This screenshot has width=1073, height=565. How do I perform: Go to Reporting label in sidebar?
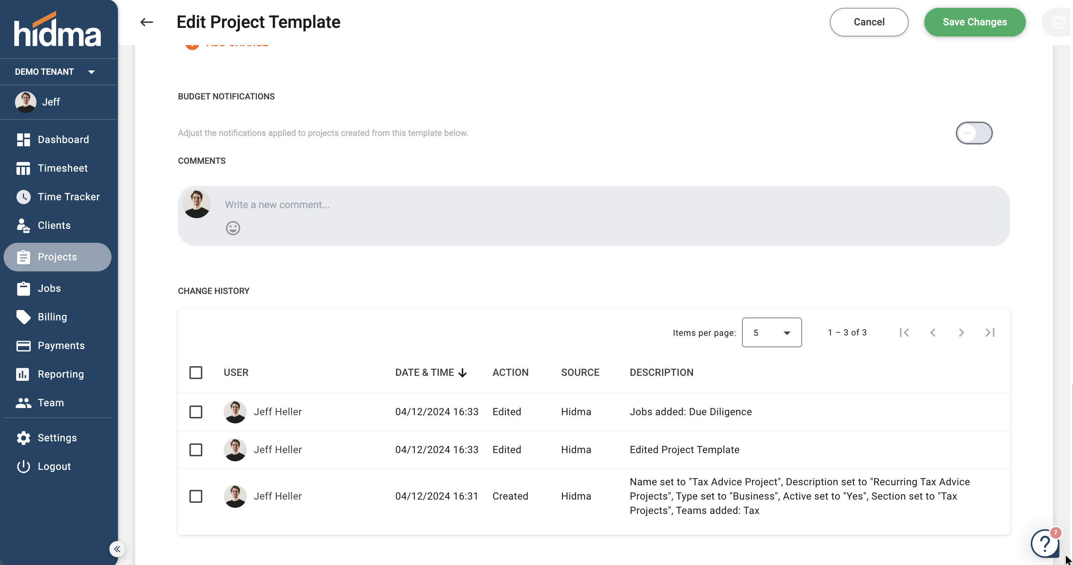point(61,374)
